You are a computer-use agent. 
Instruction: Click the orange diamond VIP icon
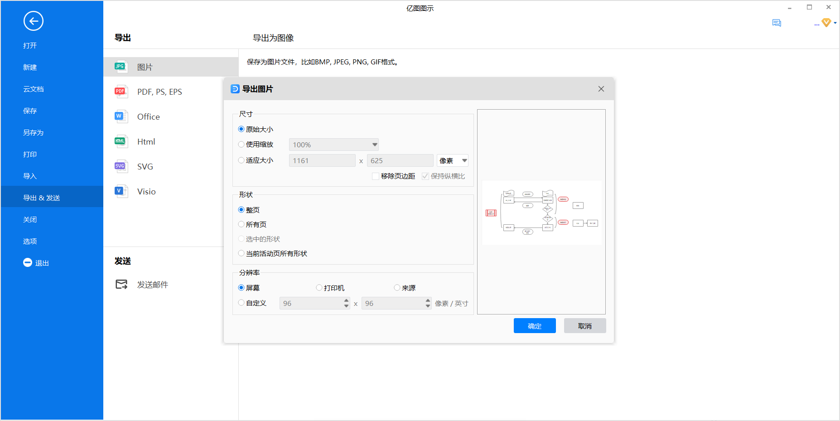point(826,22)
